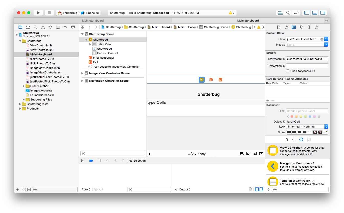Expand the Image View Controller Scene
344x213 pixels.
[x=82, y=73]
